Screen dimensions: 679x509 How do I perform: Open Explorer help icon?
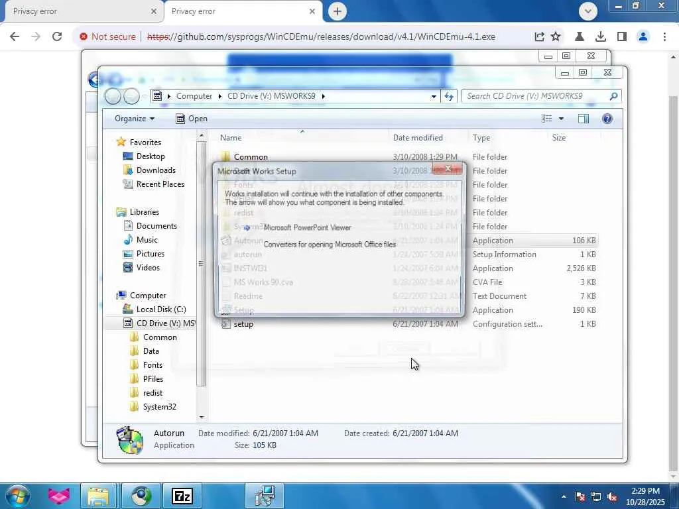click(x=607, y=119)
